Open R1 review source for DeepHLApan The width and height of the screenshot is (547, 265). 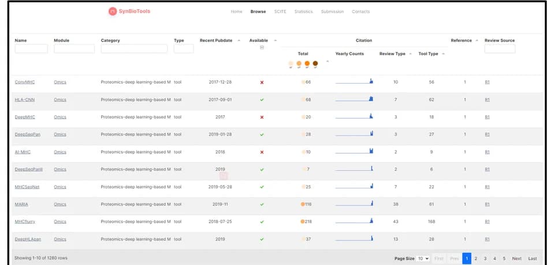(487, 239)
